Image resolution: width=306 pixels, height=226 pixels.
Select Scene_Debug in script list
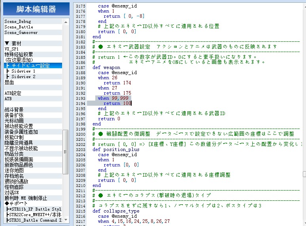click(x=33, y=21)
